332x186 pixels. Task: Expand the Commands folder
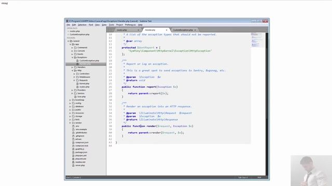(x=72, y=48)
